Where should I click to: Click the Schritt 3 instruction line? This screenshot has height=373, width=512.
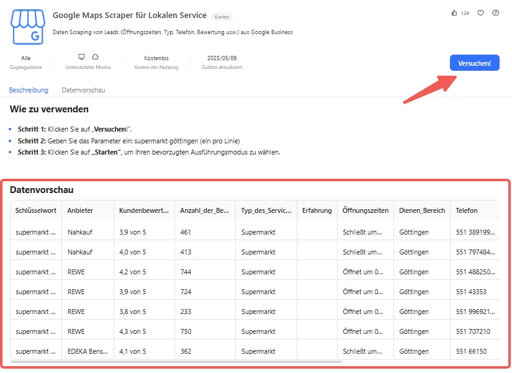[x=149, y=152]
